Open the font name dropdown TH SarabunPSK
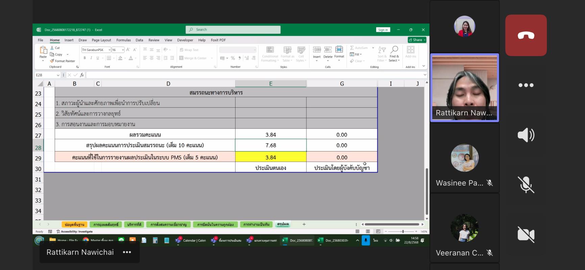The width and height of the screenshot is (585, 270). click(109, 50)
